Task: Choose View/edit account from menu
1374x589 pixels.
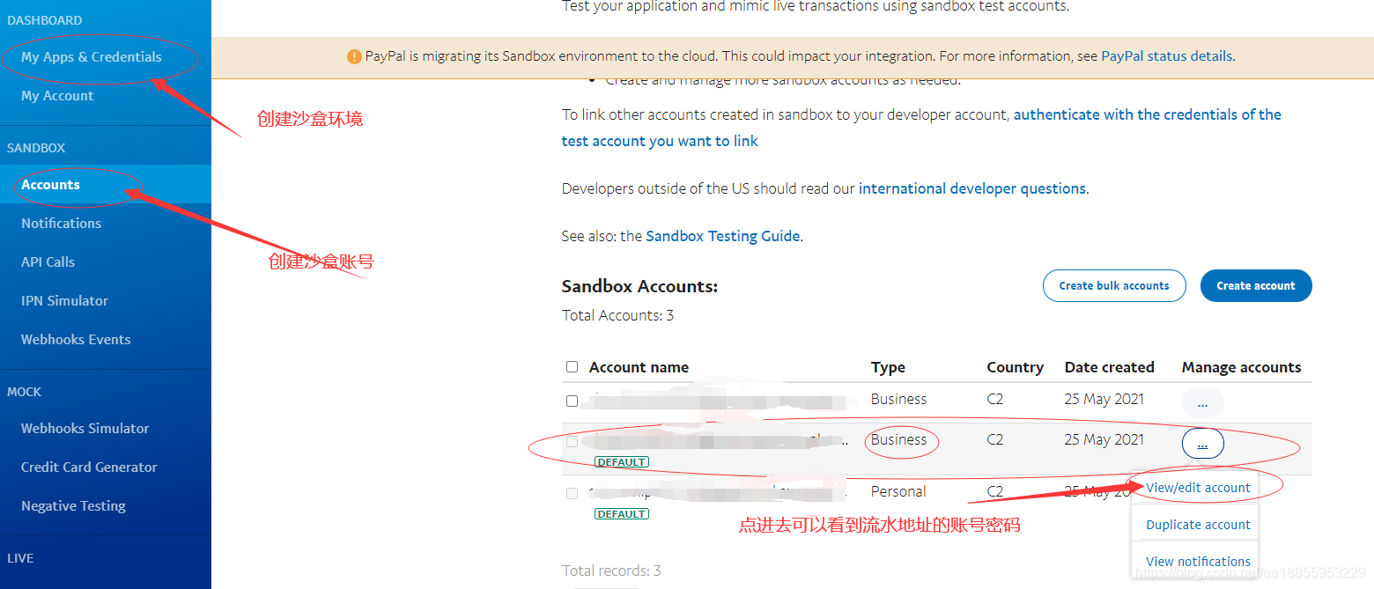Action: coord(1198,488)
